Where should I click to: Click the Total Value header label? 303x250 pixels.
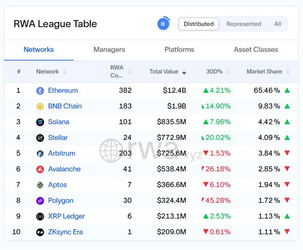click(x=164, y=72)
